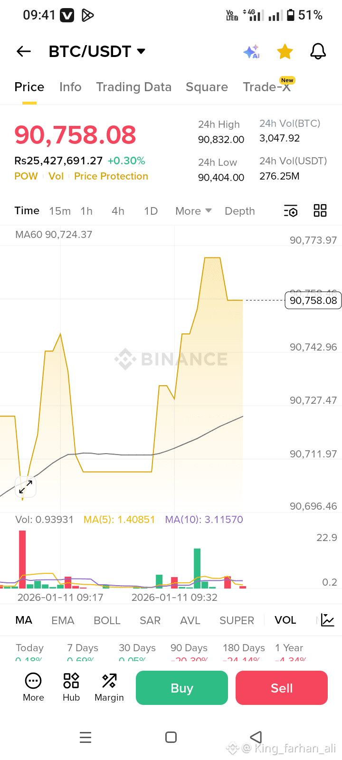
Task: Switch to the Trading Data tab
Action: click(134, 87)
